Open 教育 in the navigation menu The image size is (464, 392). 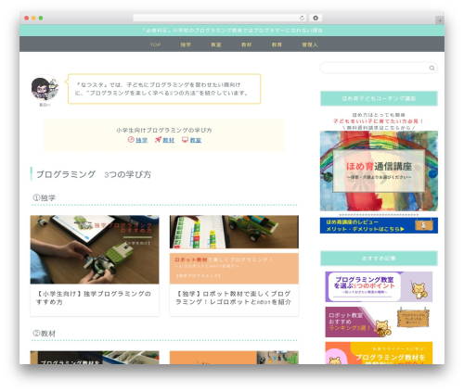[277, 44]
